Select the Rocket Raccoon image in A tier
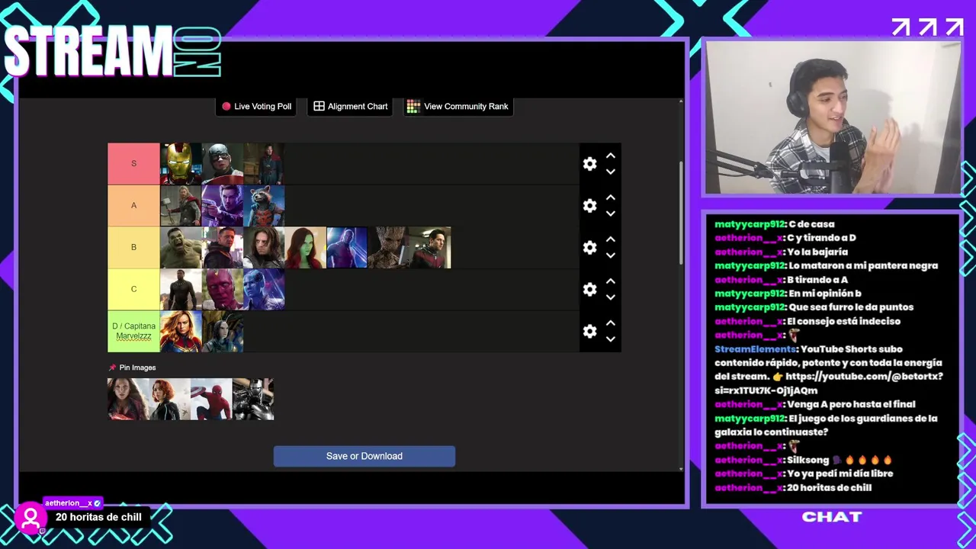 (x=264, y=206)
